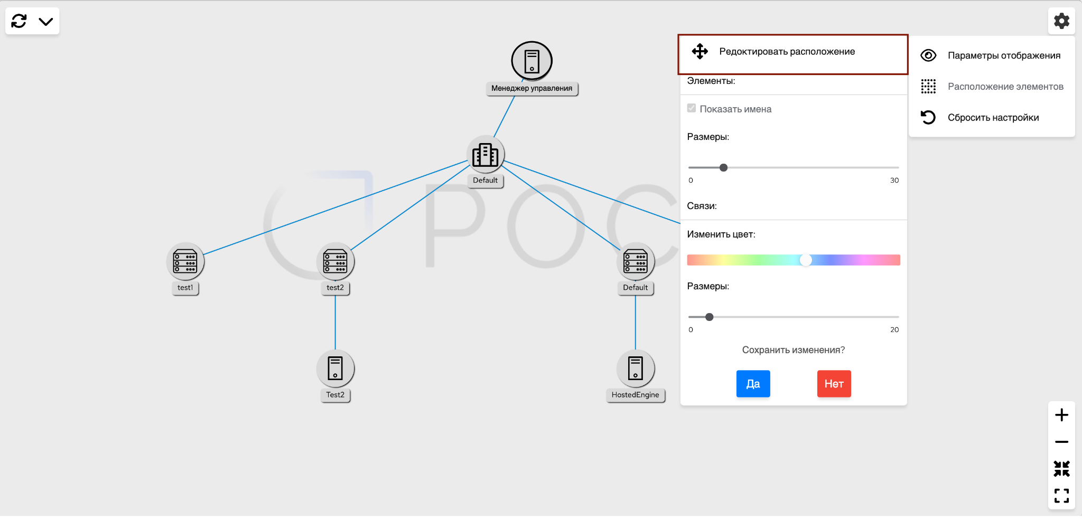Click the rainbow link color slider
1082x520 pixels.
coord(793,260)
